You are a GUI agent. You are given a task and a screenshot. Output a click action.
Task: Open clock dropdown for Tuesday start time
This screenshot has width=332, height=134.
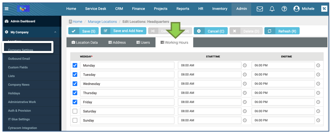[x=245, y=75]
